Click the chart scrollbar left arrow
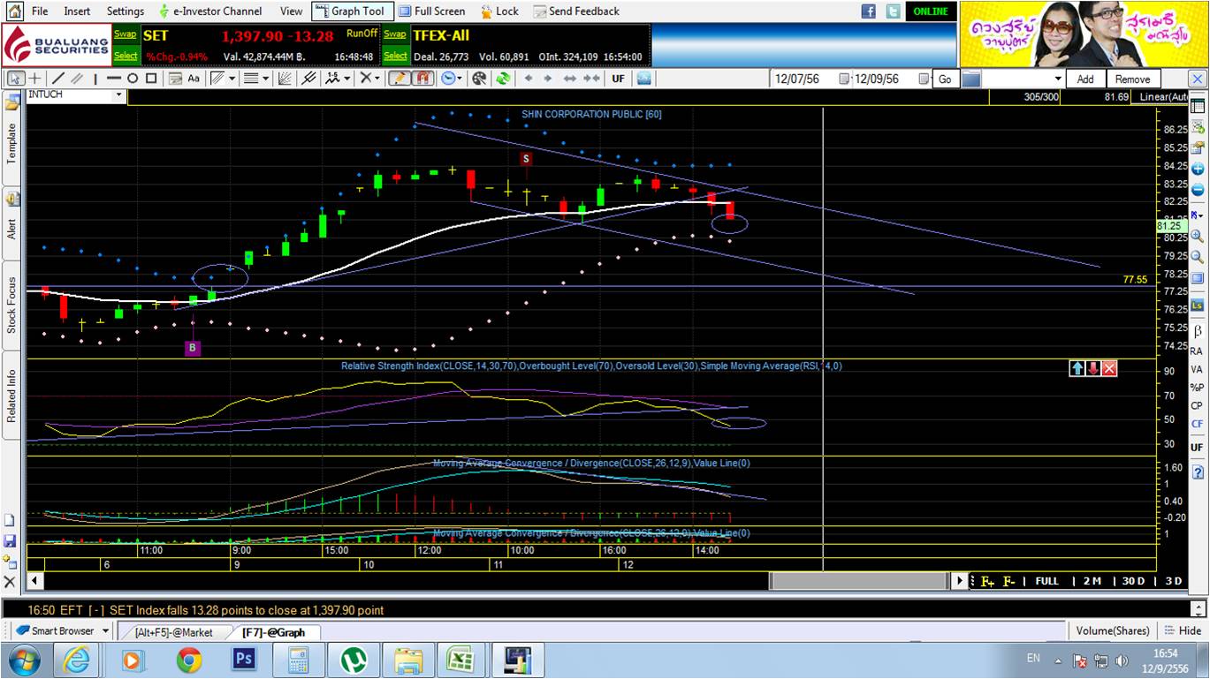 pyautogui.click(x=34, y=581)
